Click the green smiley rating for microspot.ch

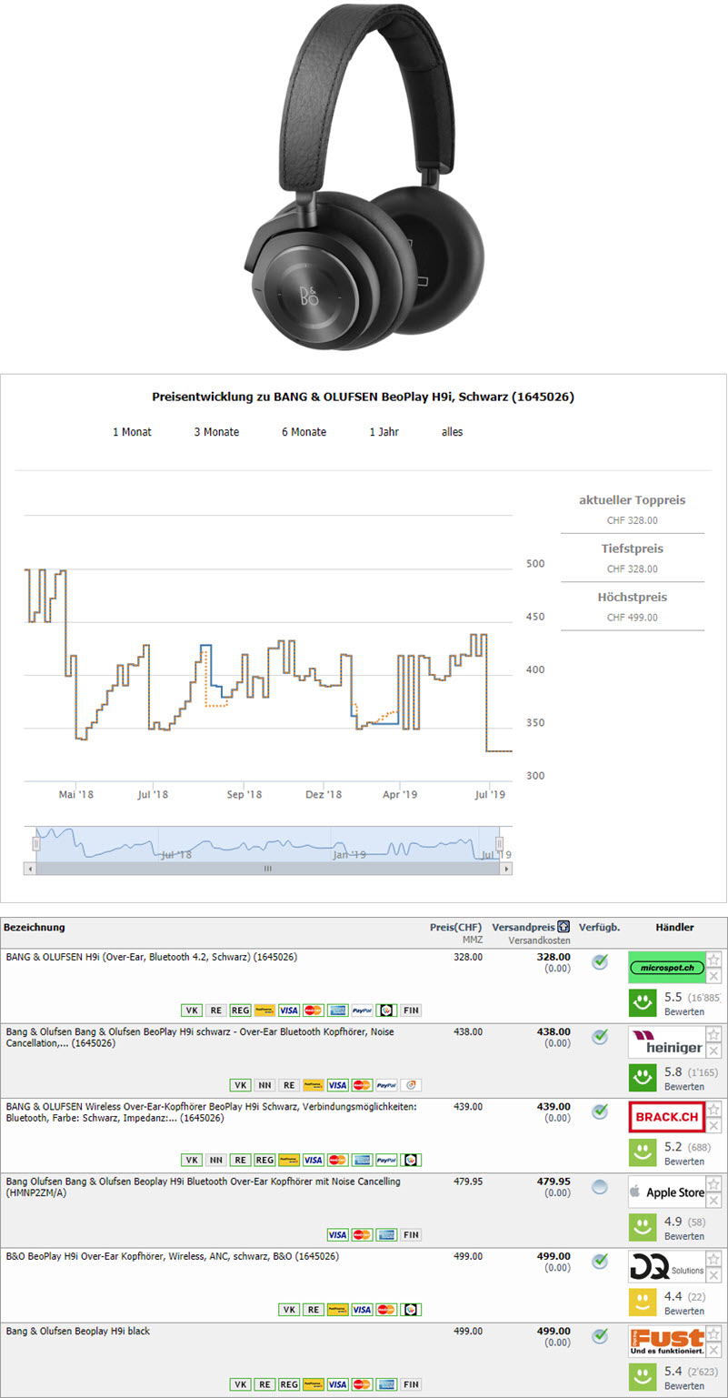pyautogui.click(x=643, y=1003)
